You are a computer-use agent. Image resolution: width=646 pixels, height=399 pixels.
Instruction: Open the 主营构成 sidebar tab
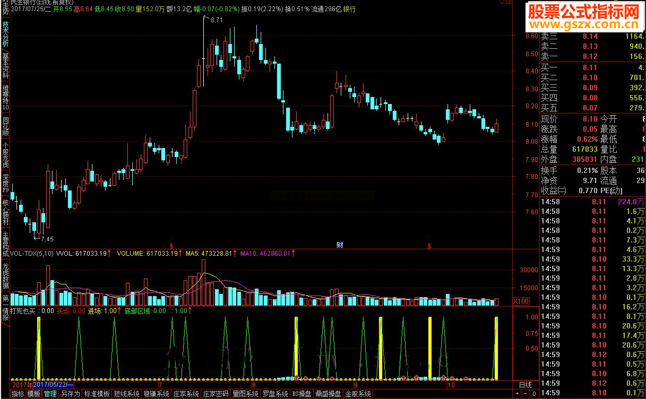(x=5, y=245)
